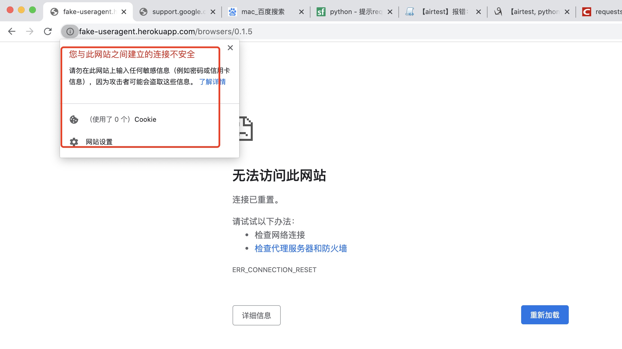Click the back navigation arrow
The height and width of the screenshot is (349, 622).
click(11, 31)
